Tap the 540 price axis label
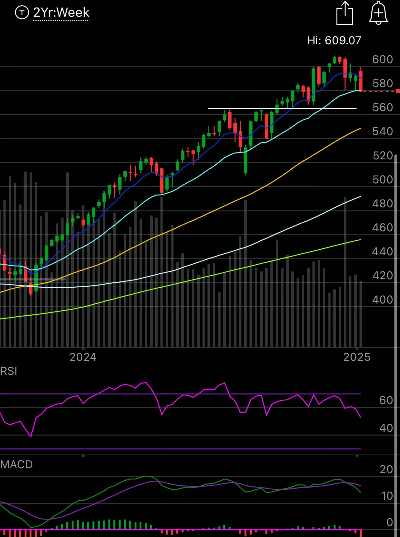The width and height of the screenshot is (400, 537). 383,131
